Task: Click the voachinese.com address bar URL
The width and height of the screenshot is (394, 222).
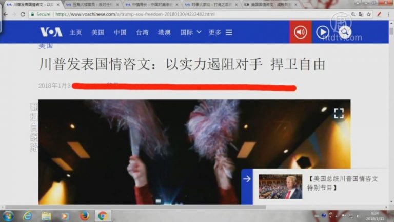Action: 135,14
